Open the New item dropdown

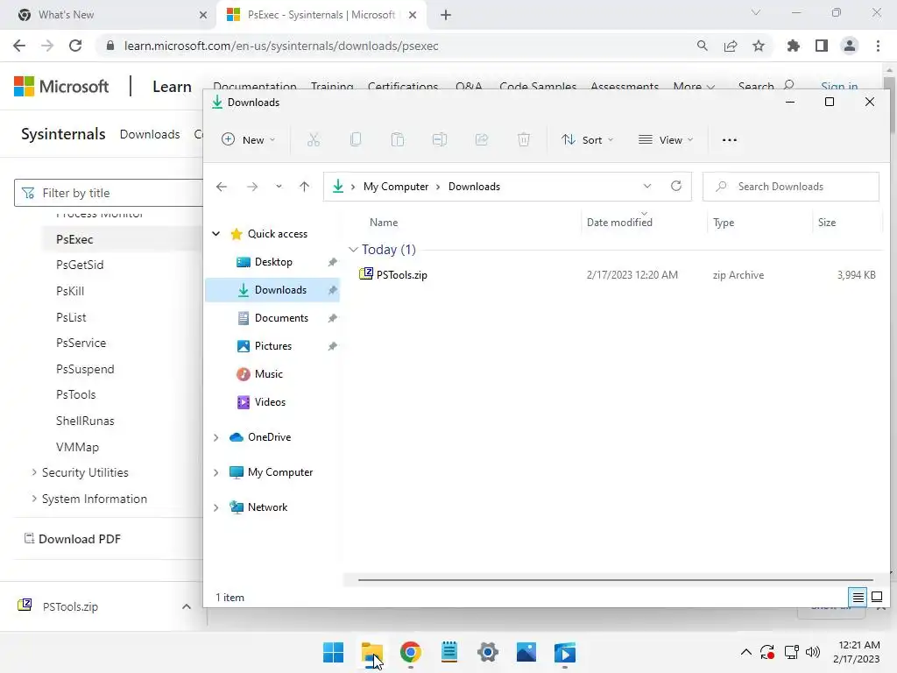tap(248, 139)
